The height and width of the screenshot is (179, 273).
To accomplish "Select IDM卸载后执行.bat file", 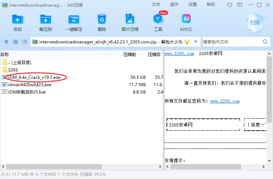I will (82, 92).
